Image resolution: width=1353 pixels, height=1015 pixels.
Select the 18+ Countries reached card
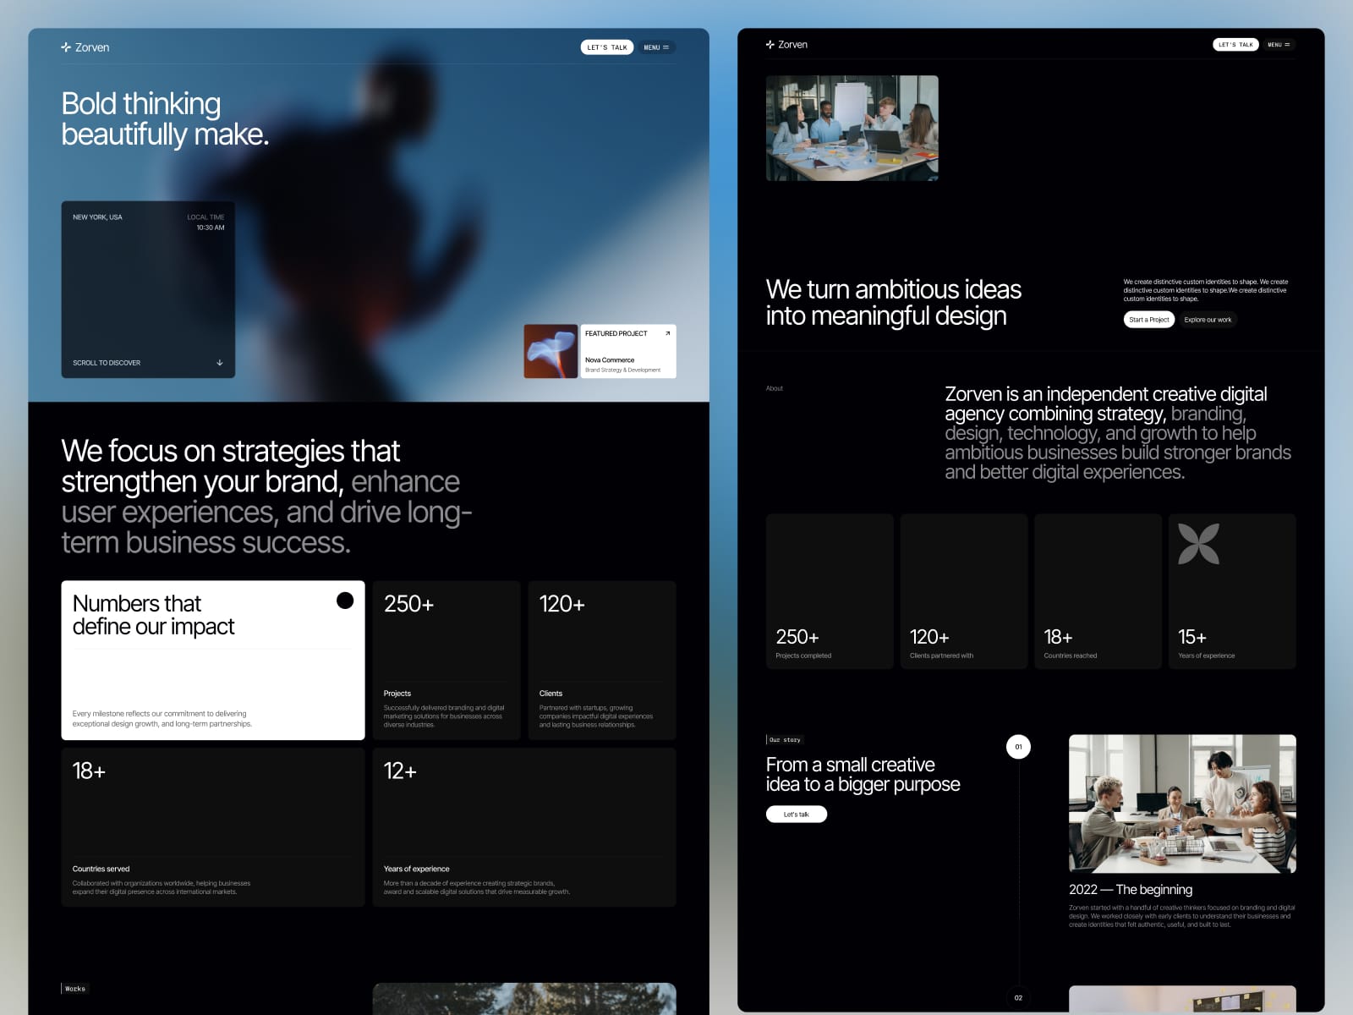click(x=1098, y=591)
